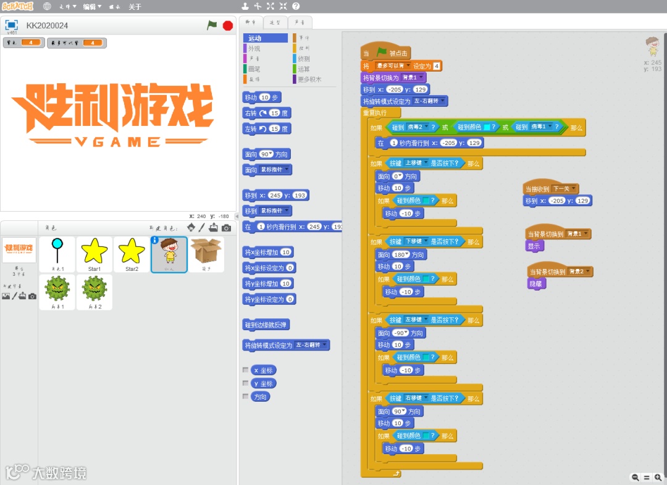667x485 pixels.
Task: Enable the x坐标 monitor checkbox
Action: click(245, 370)
